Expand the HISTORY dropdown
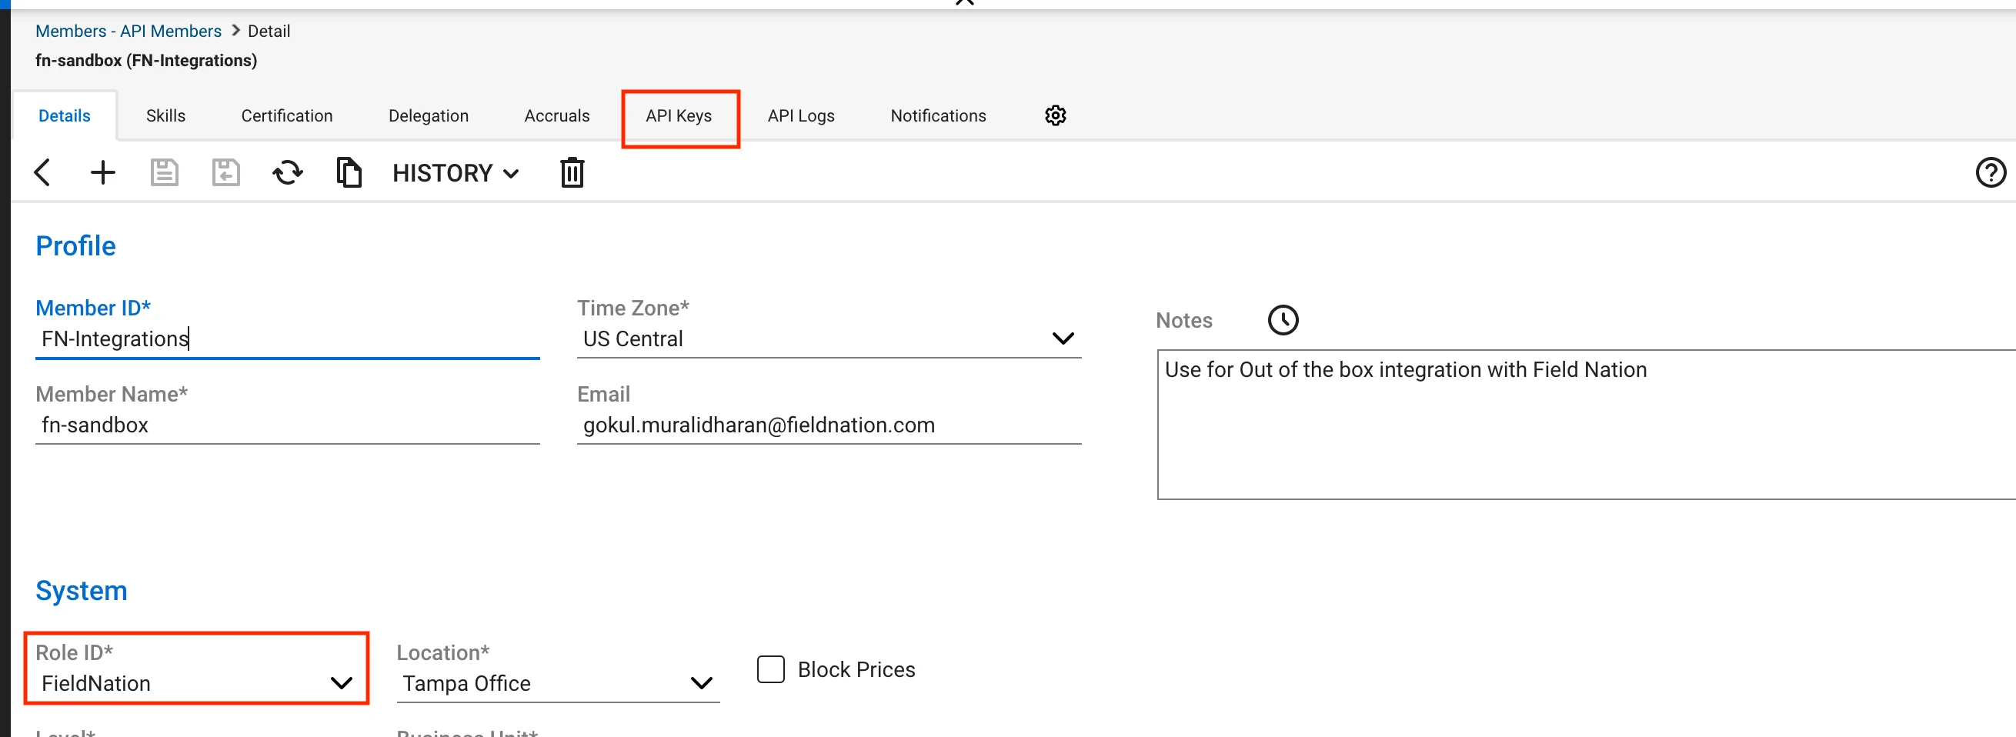Viewport: 2016px width, 737px height. click(x=456, y=173)
